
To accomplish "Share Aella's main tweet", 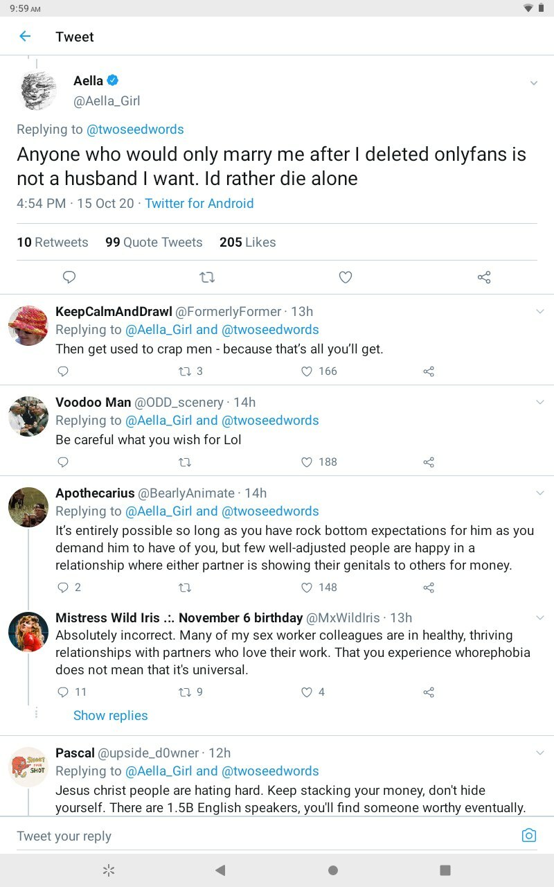I will (x=484, y=277).
